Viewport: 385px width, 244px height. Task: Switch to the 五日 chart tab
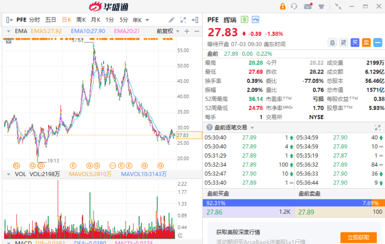[51, 20]
